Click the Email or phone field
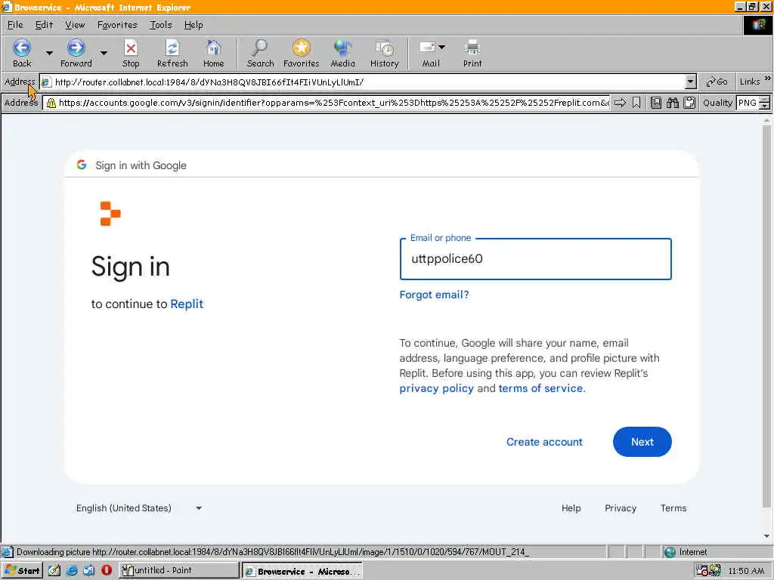Screen dimensions: 774x580 [536, 259]
